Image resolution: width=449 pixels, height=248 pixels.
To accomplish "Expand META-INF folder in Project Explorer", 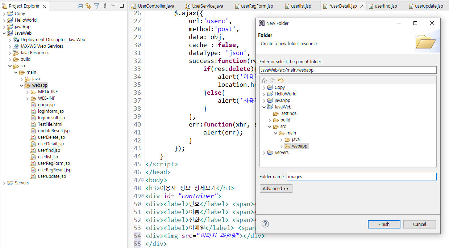I will point(27,92).
